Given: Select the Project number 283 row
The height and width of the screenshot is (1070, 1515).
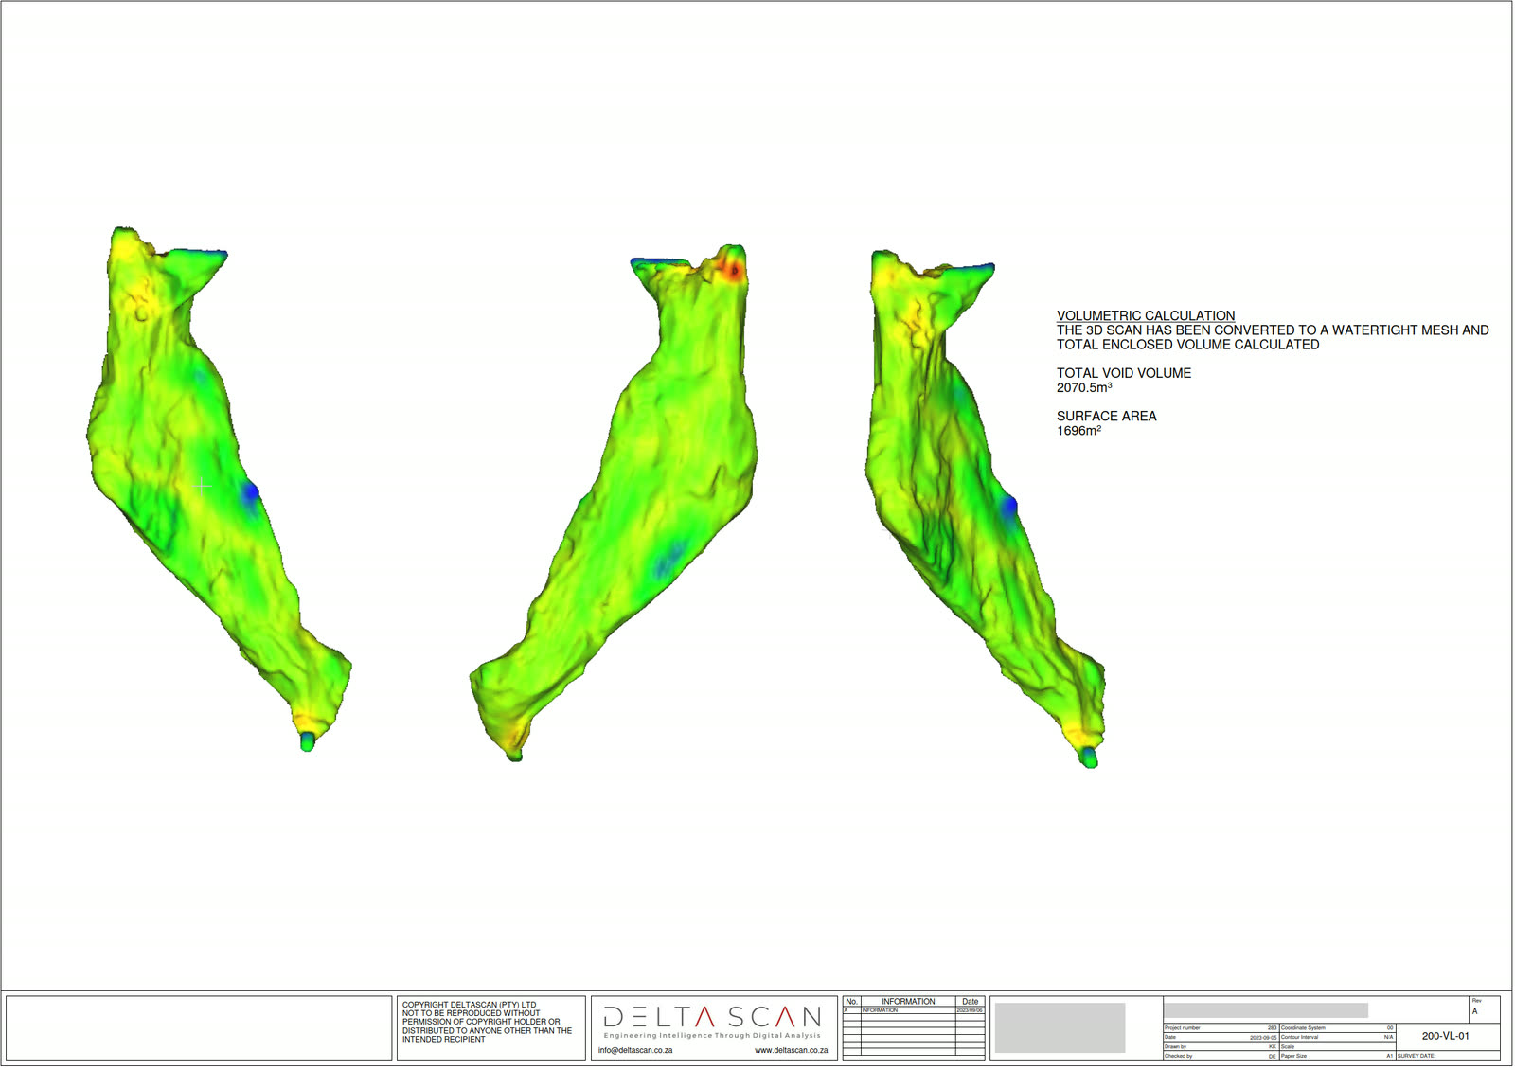Looking at the screenshot, I should pyautogui.click(x=1221, y=1027).
